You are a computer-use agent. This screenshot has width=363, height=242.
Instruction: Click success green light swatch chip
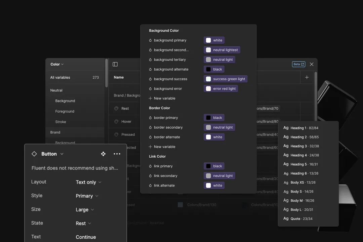click(226, 79)
